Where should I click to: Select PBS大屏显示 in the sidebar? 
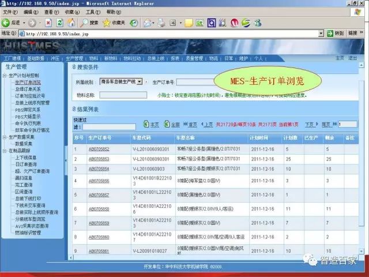click(x=28, y=117)
